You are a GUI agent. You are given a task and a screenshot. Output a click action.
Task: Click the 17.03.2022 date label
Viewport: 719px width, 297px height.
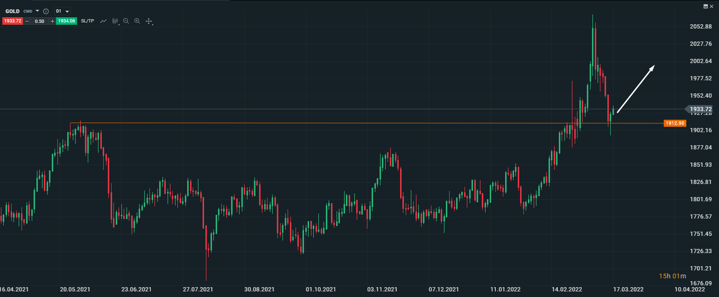[628, 290]
